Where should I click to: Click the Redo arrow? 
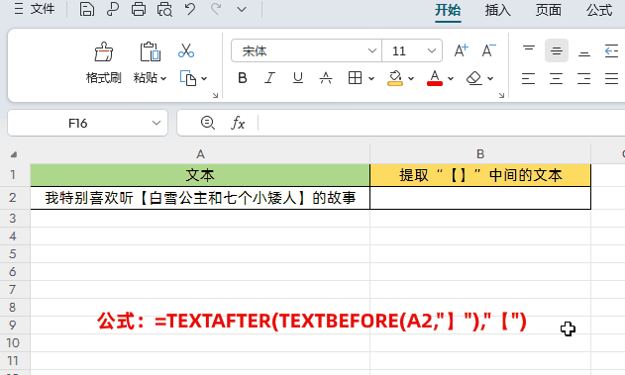click(x=216, y=9)
